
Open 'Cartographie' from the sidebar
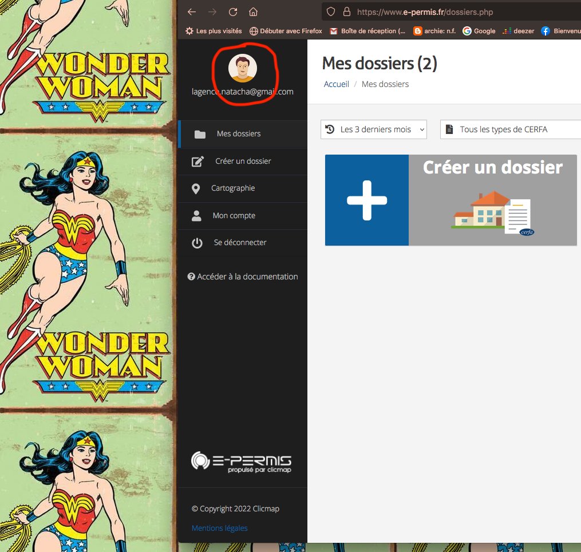(243, 188)
